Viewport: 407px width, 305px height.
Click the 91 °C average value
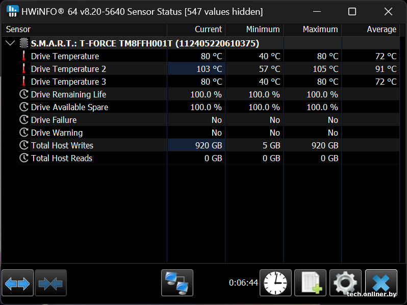pos(386,69)
